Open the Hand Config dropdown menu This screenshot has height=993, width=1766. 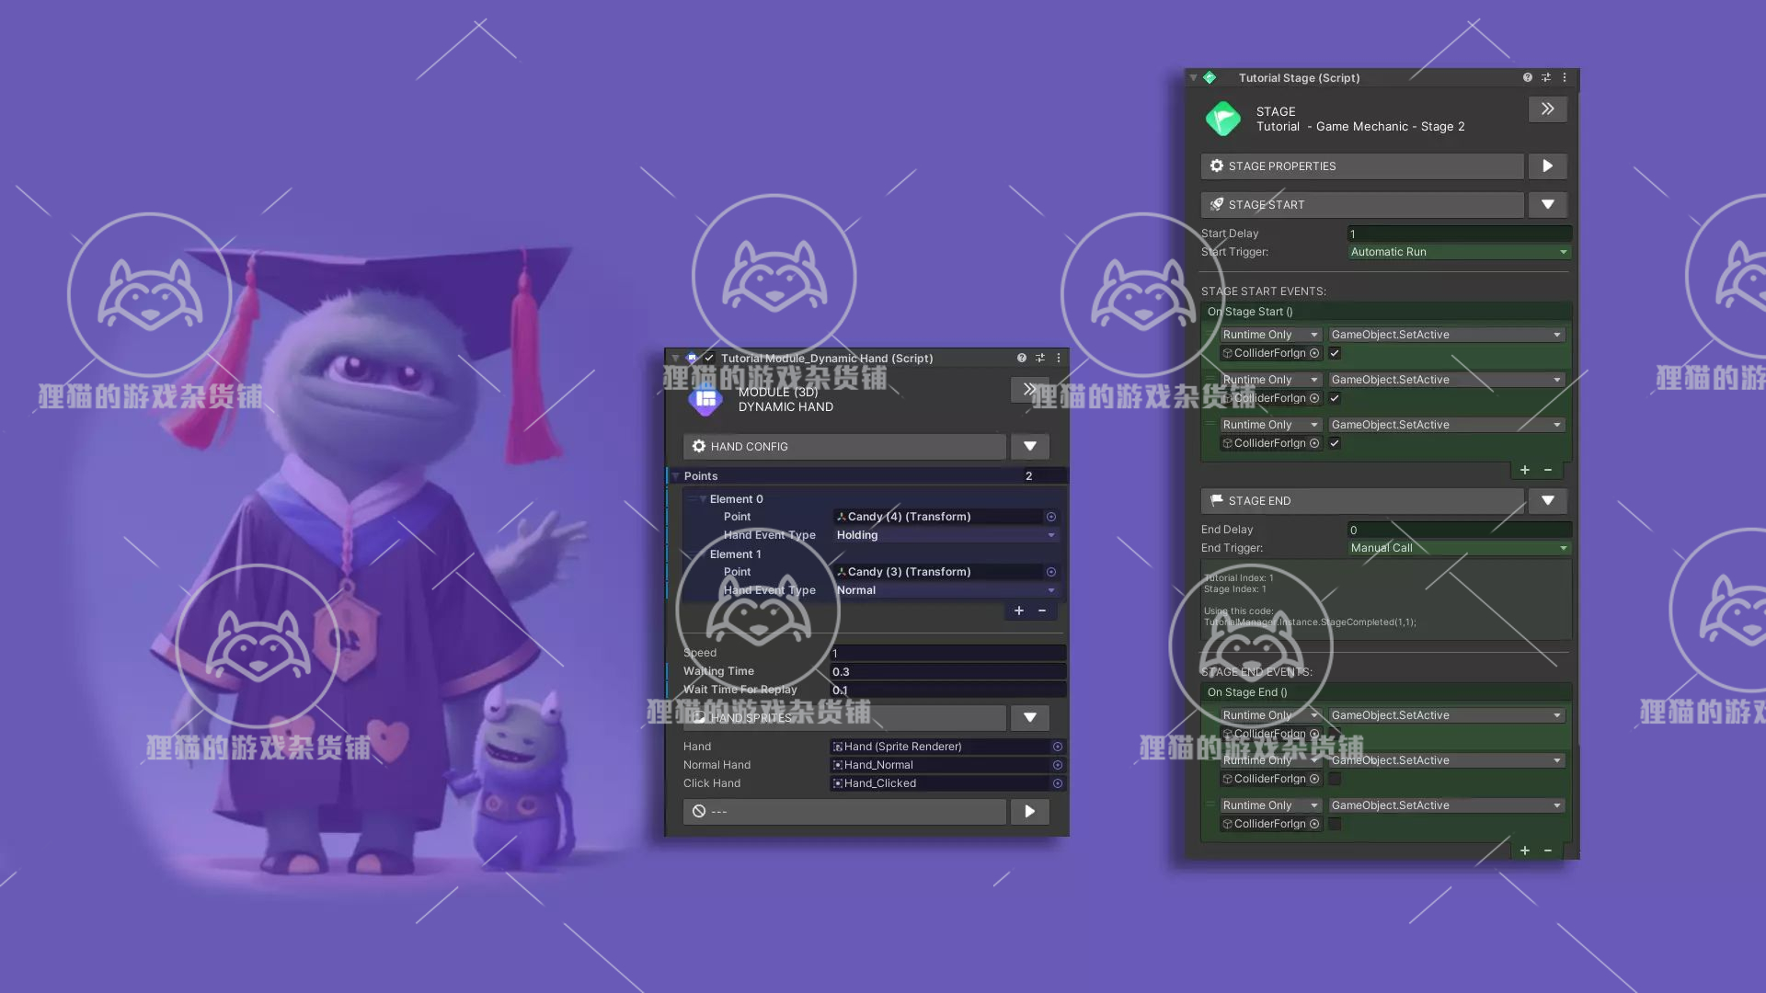coord(1028,445)
